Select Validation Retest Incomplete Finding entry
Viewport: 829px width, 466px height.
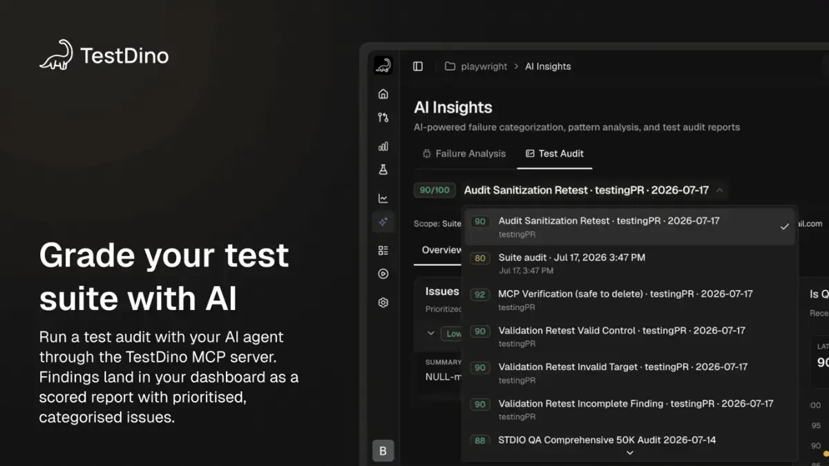click(630, 410)
